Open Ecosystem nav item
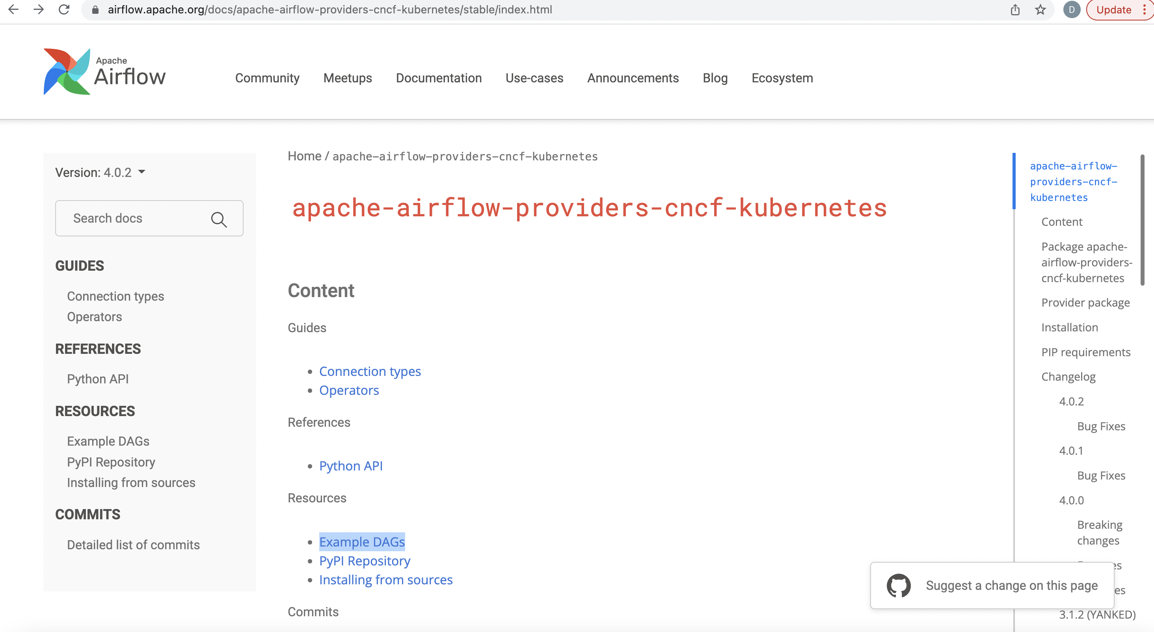Viewport: 1154px width, 632px height. (782, 78)
